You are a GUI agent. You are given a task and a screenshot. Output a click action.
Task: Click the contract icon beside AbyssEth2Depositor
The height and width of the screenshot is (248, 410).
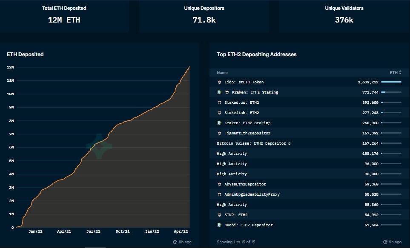(219, 184)
